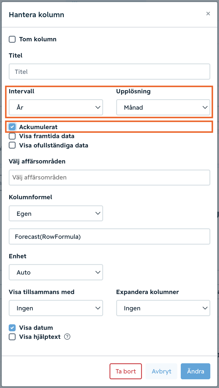Screen dimensions: 219x388
Task: Expand the Kolumnformel dropdown set to Egen
Action: [x=56, y=213]
